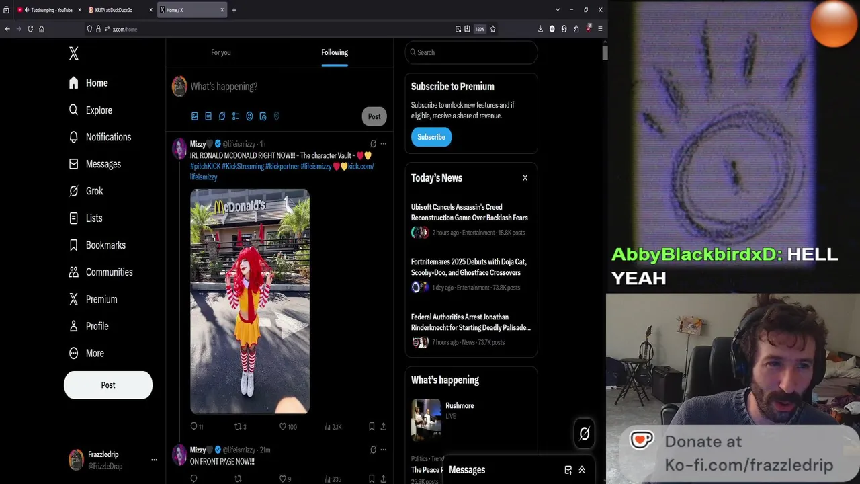Open the Ronald McDonald cosplay photo

pyautogui.click(x=250, y=301)
